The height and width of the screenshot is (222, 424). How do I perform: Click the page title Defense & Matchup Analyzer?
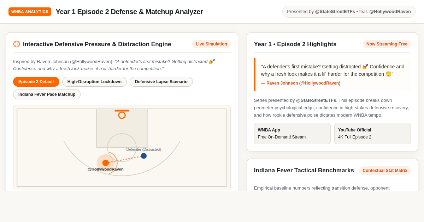pos(129,12)
